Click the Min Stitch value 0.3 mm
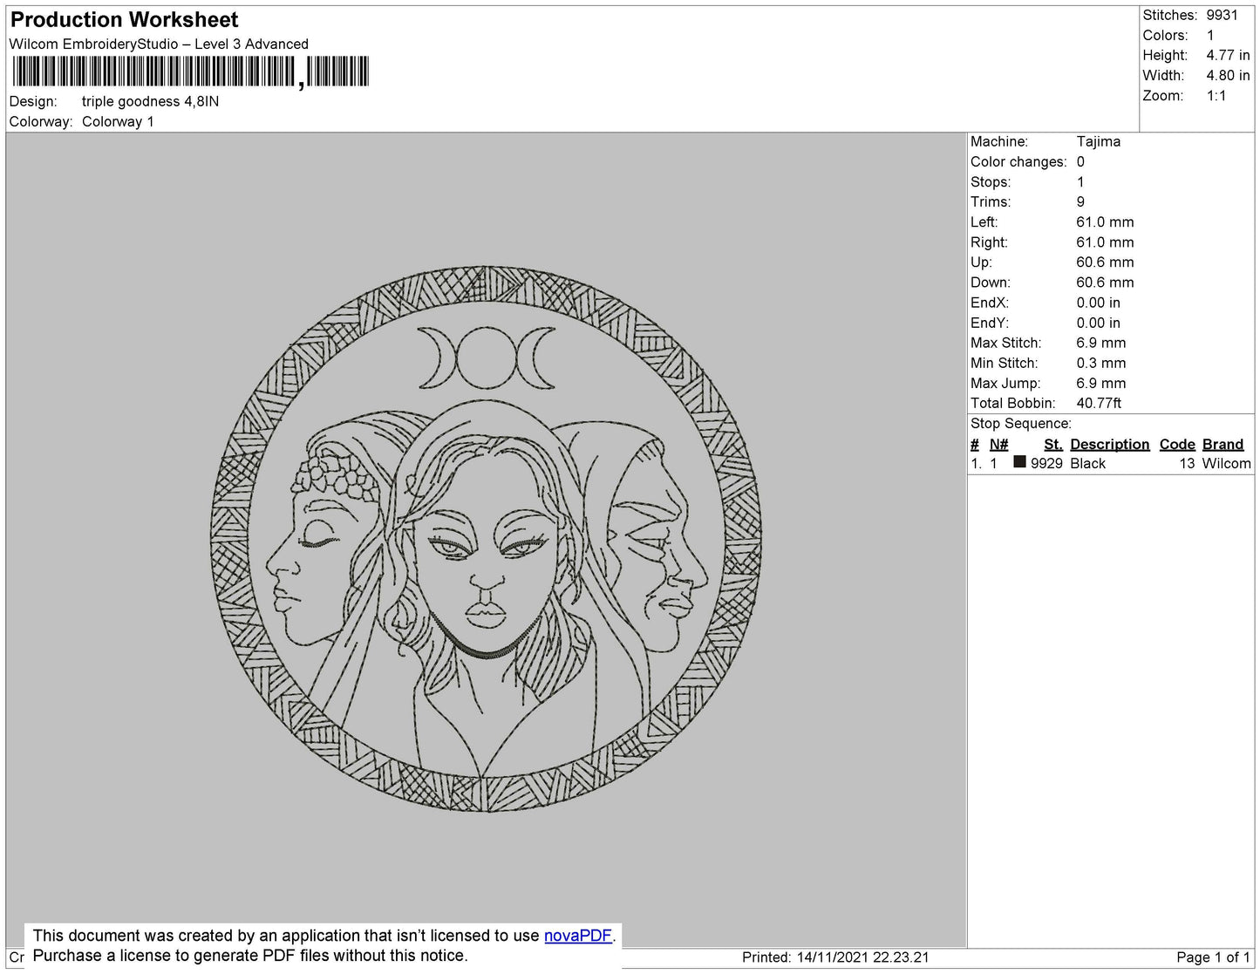The height and width of the screenshot is (974, 1260). pyautogui.click(x=1100, y=363)
